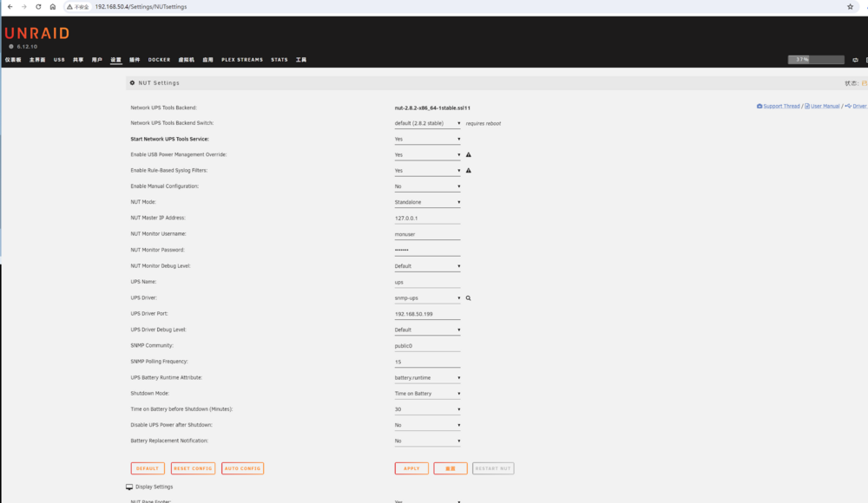
Task: Click the RESET CONFIG button
Action: pos(193,468)
